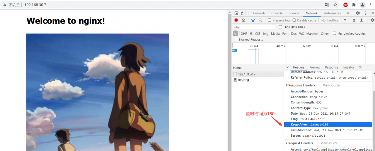Image resolution: width=375 pixels, height=151 pixels.
Task: Filter requests by Doc
Action: [x=294, y=34]
